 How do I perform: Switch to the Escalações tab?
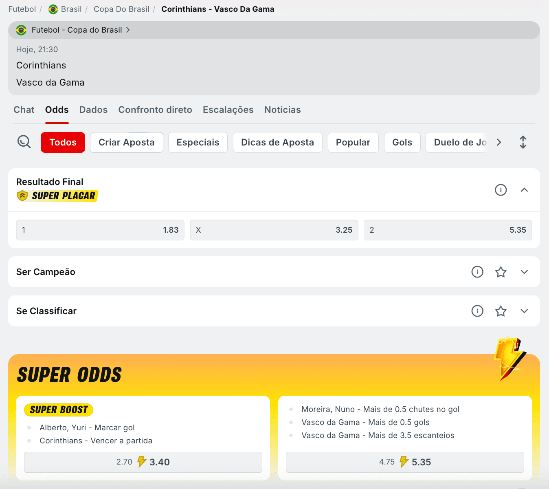click(228, 110)
